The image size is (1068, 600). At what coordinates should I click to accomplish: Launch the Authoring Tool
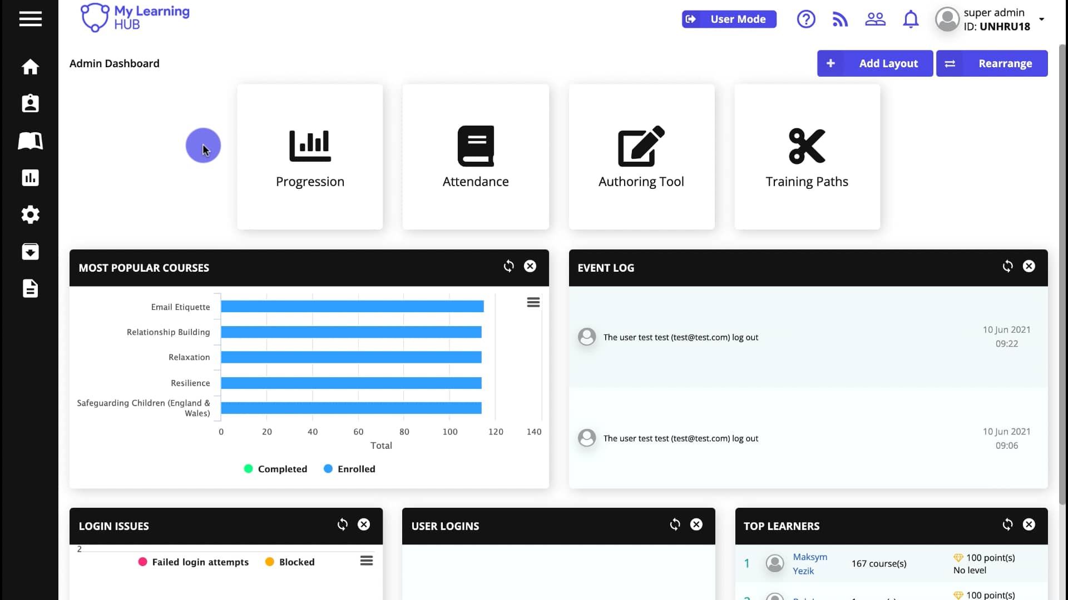coord(641,156)
